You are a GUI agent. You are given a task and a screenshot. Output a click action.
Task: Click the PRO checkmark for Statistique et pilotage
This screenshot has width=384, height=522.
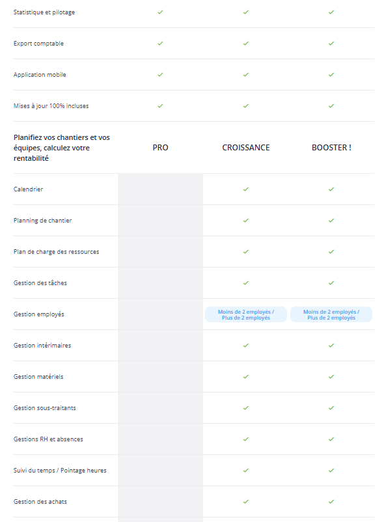(x=160, y=12)
